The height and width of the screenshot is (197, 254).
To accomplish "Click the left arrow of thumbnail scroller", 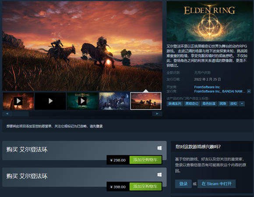I will tap(7, 114).
